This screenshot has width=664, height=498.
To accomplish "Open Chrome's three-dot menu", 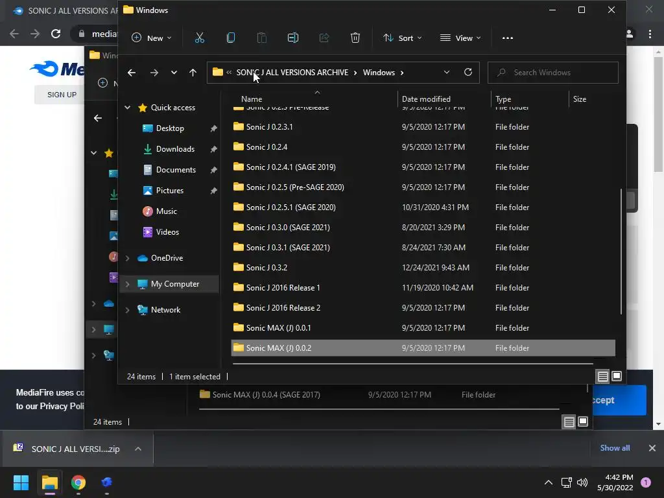I will pyautogui.click(x=650, y=34).
